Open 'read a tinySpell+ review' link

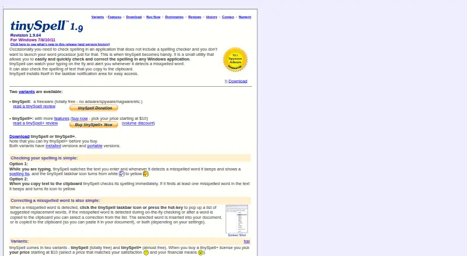pyautogui.click(x=35, y=123)
